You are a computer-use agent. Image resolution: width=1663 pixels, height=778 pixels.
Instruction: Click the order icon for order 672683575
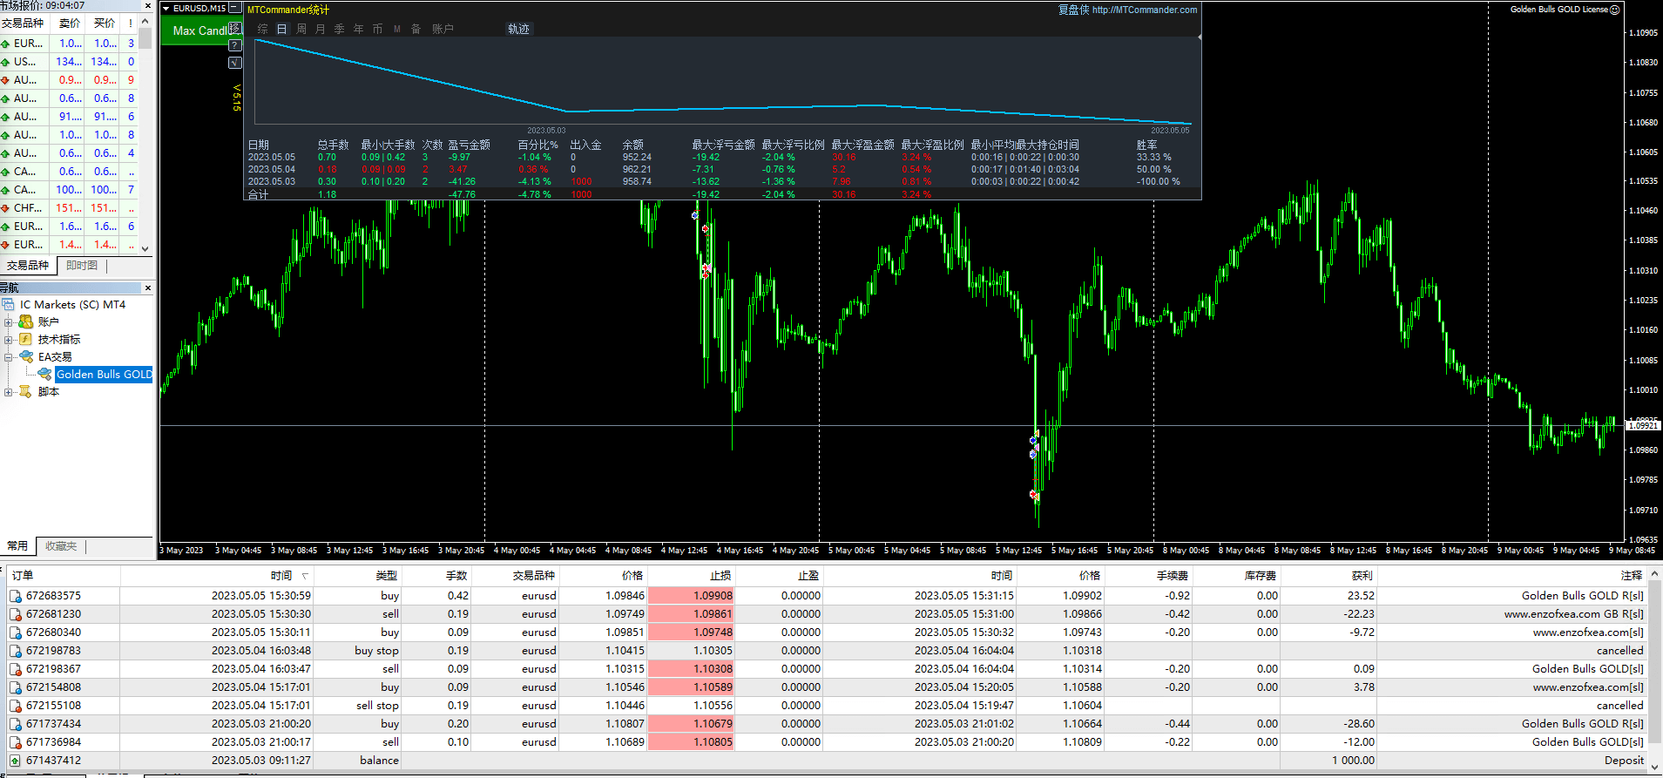[x=16, y=596]
